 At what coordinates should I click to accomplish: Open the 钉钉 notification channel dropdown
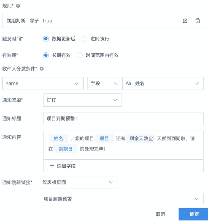click(x=82, y=100)
